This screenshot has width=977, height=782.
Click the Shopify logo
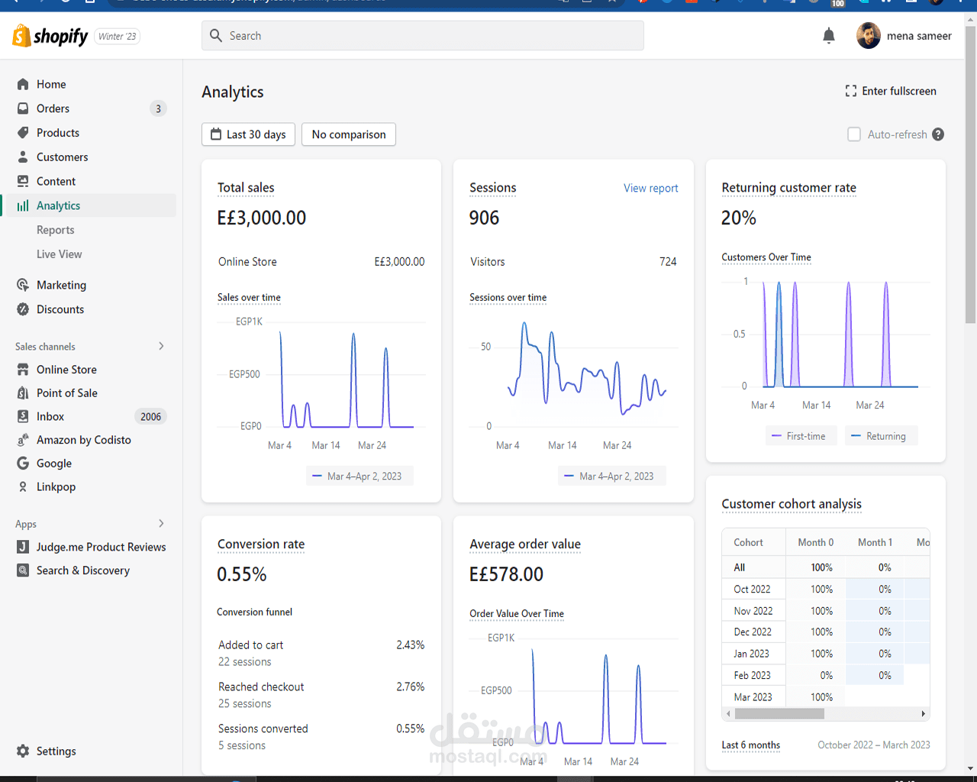50,36
